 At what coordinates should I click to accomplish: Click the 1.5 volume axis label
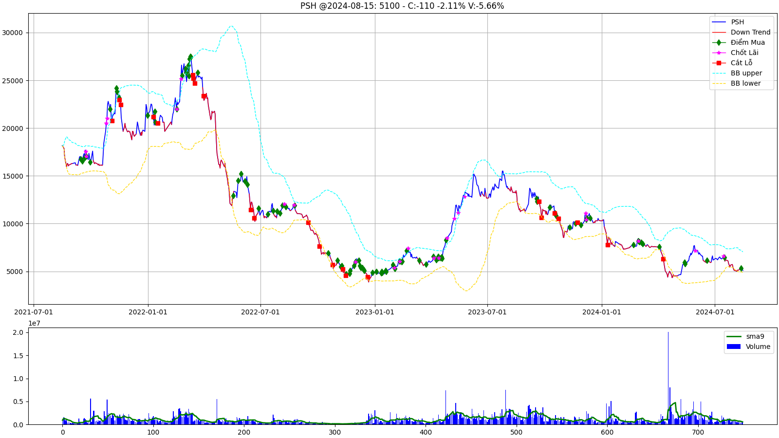point(18,355)
